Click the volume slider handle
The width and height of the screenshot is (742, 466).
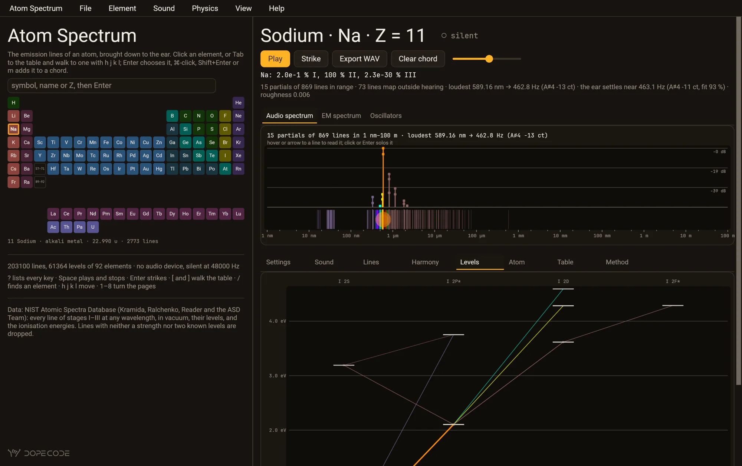[x=489, y=59]
